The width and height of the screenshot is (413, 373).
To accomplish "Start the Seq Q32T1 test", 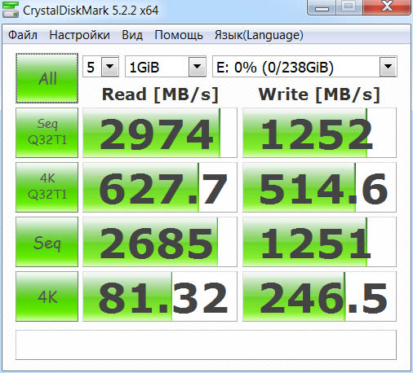I will coord(47,133).
